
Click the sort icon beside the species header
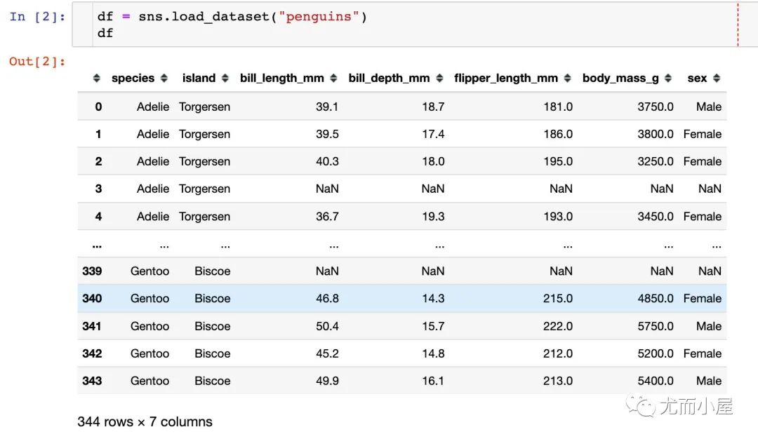tap(164, 79)
